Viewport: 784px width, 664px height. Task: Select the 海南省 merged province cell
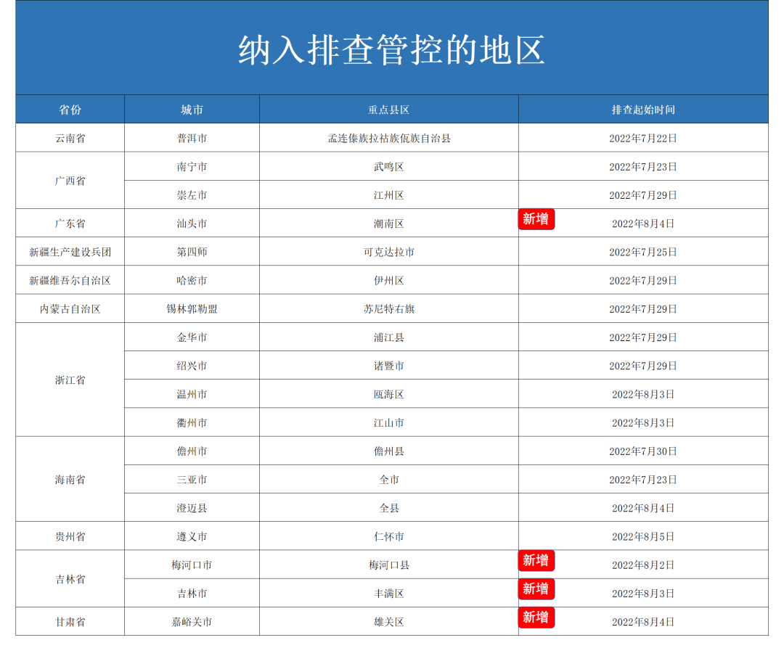(70, 480)
